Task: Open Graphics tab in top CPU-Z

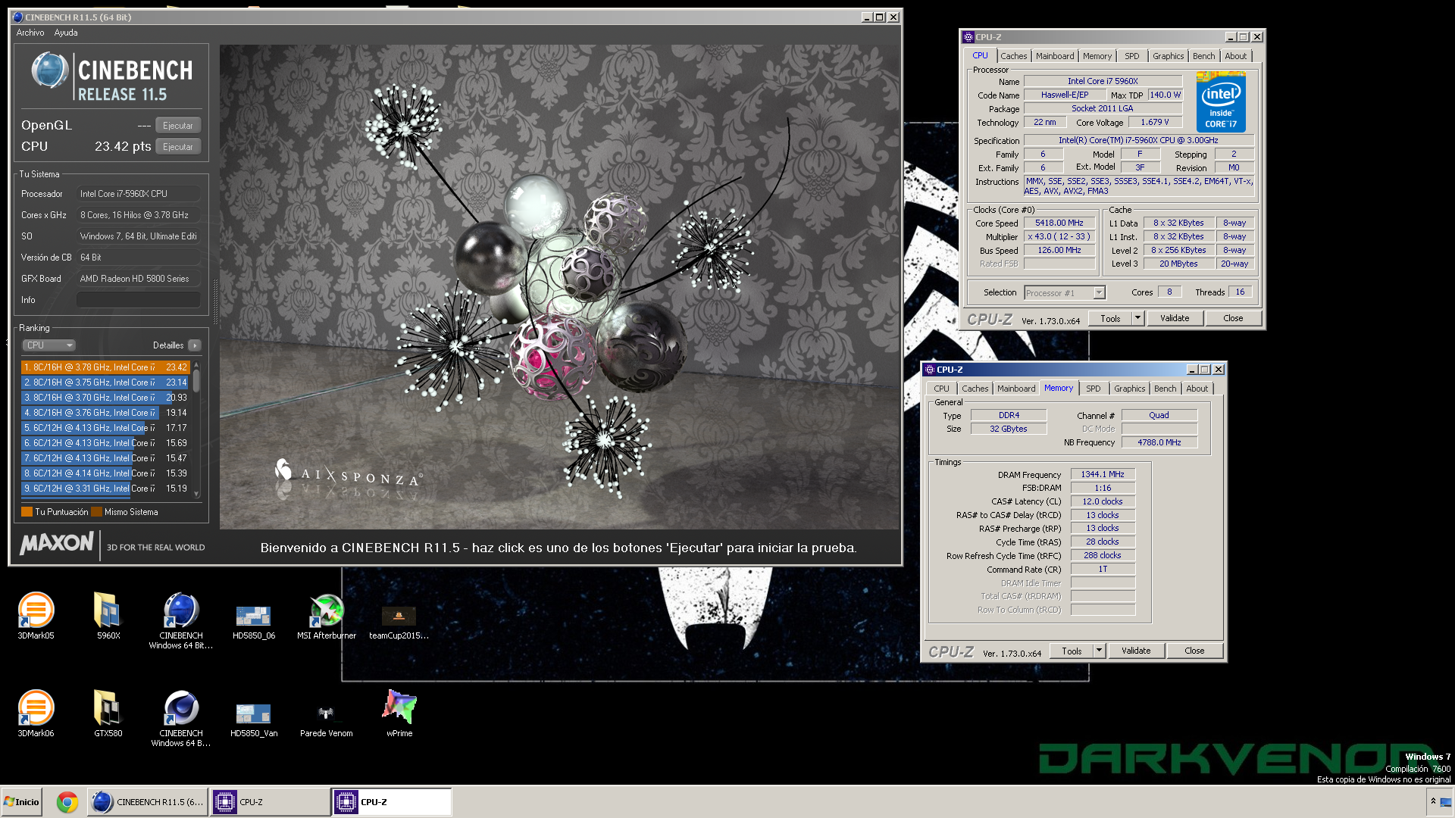Action: [x=1168, y=56]
